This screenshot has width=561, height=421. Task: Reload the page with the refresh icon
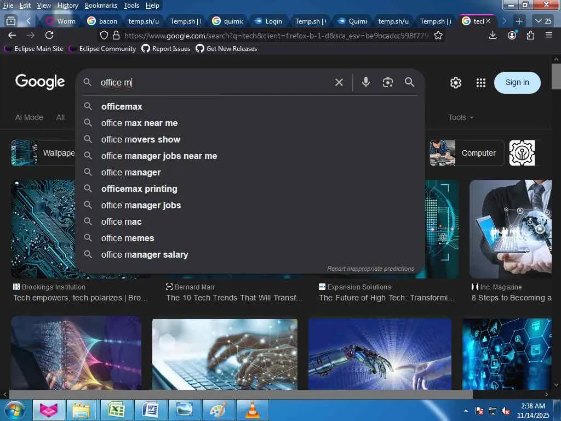click(x=49, y=35)
